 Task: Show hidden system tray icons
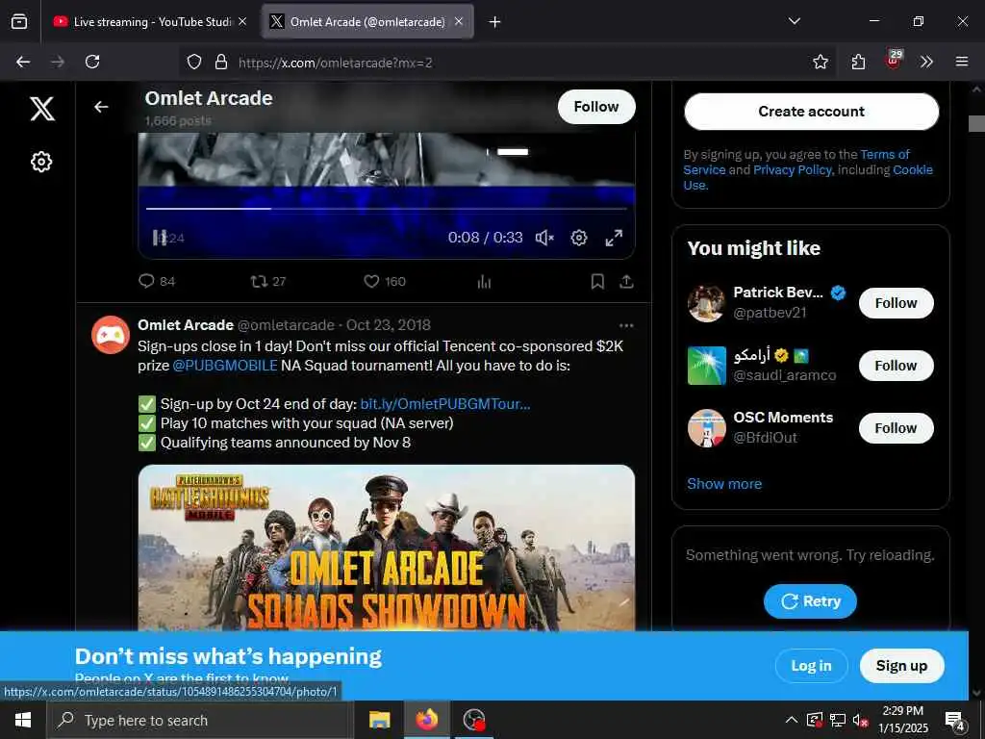(792, 720)
